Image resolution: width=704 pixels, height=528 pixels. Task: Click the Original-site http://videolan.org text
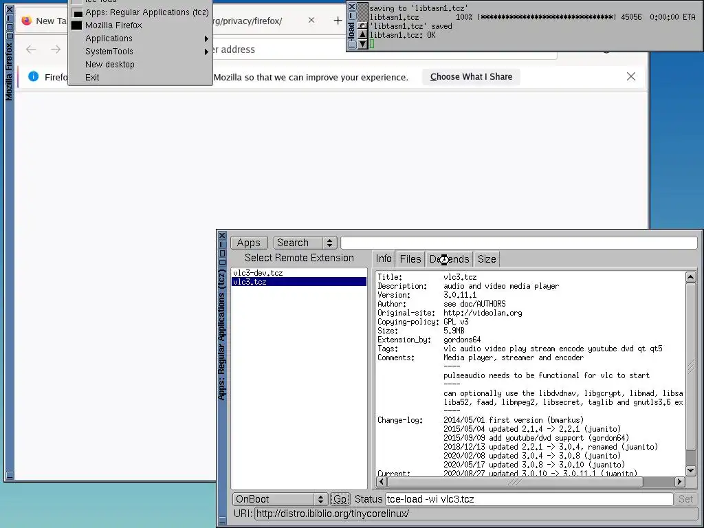click(483, 313)
